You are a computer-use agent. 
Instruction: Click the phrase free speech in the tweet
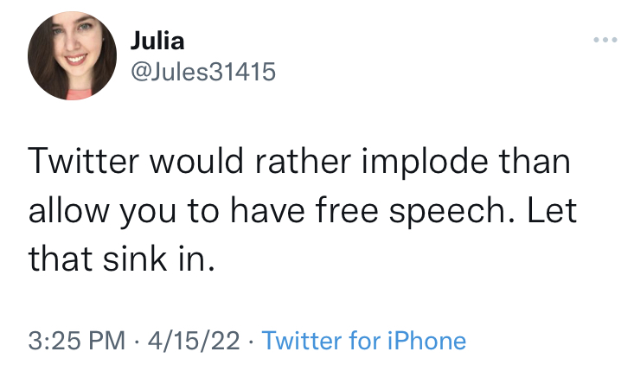coord(410,211)
